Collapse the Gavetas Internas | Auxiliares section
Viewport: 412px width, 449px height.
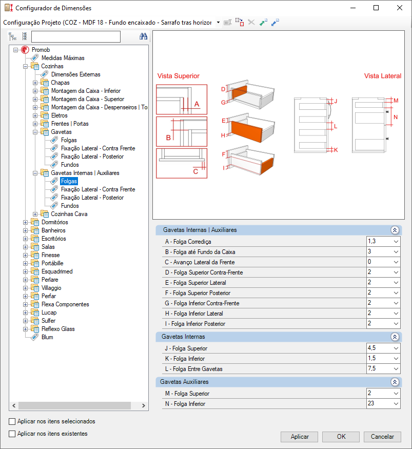[x=395, y=230]
